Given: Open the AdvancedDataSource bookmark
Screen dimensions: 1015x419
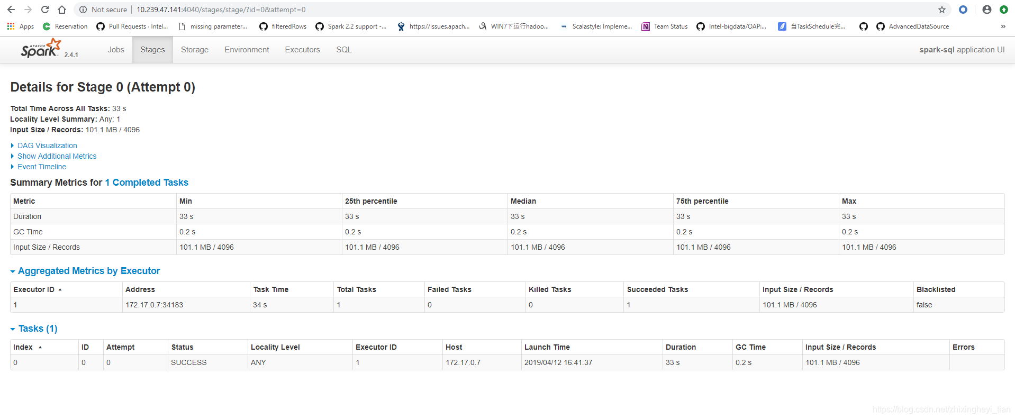Looking at the screenshot, I should click(x=913, y=26).
